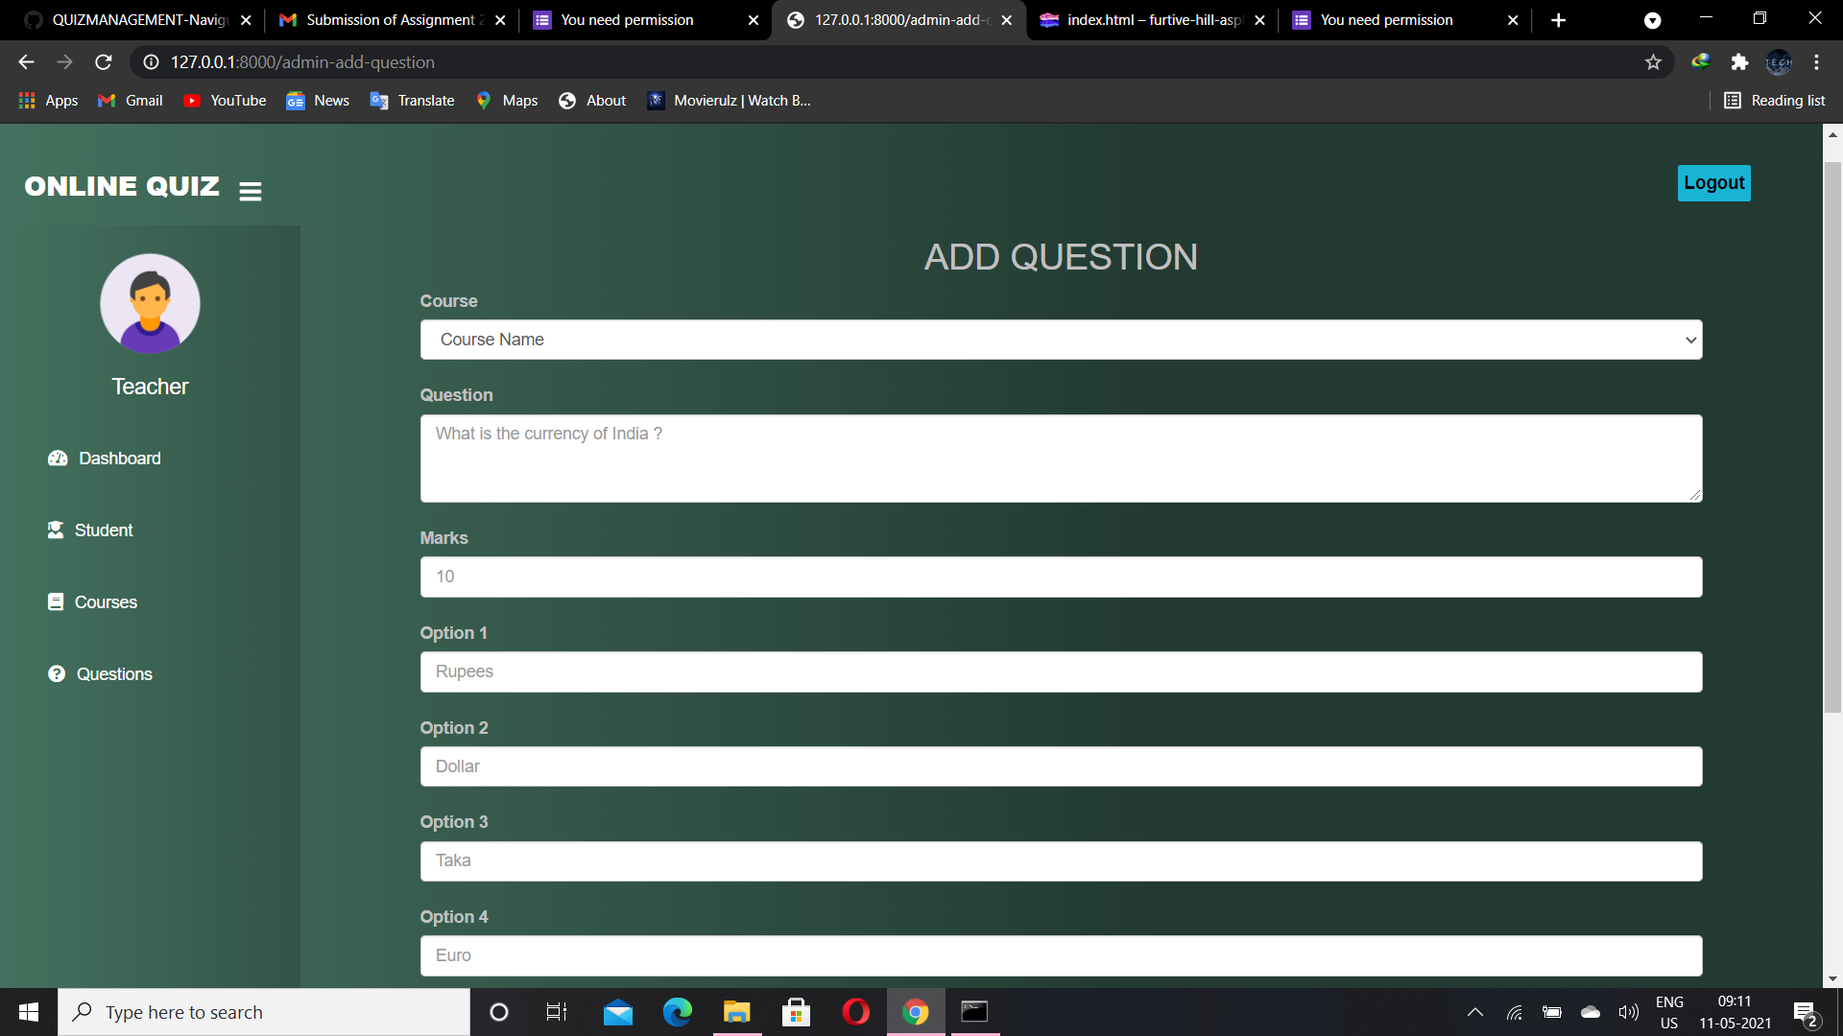Bookmark the page with the star icon
Screen dimensions: 1843x1036
(x=1654, y=61)
